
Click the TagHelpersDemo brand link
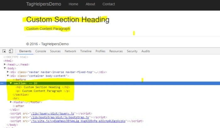(44, 4)
